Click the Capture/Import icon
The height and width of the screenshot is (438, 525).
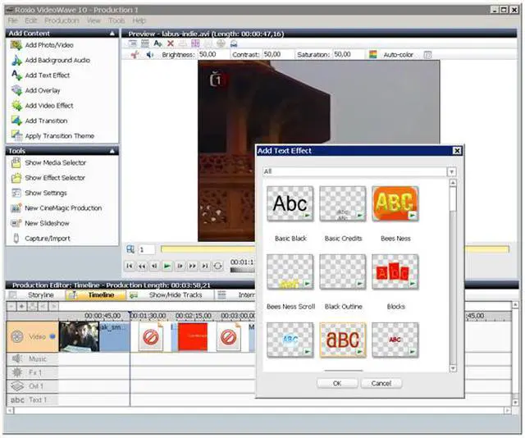[16, 239]
